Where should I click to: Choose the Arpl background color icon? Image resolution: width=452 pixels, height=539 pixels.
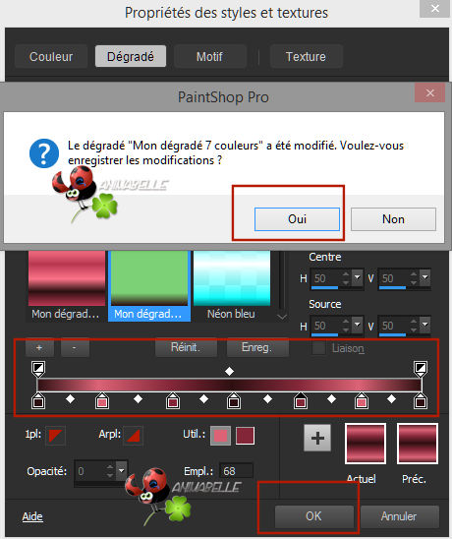tap(134, 436)
